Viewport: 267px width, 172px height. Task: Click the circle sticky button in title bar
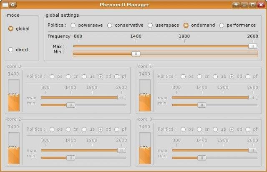(13, 5)
